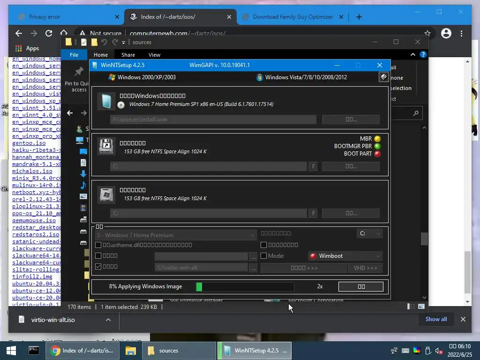Open Chrome's three-dot menu
480x360 pixels.
(461, 33)
